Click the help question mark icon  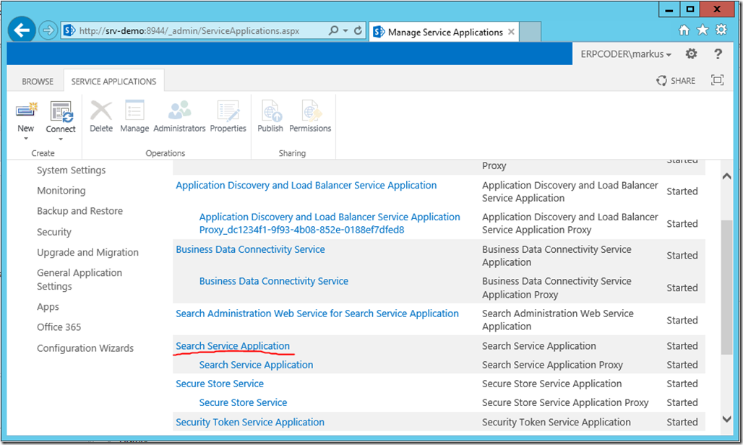click(x=718, y=54)
